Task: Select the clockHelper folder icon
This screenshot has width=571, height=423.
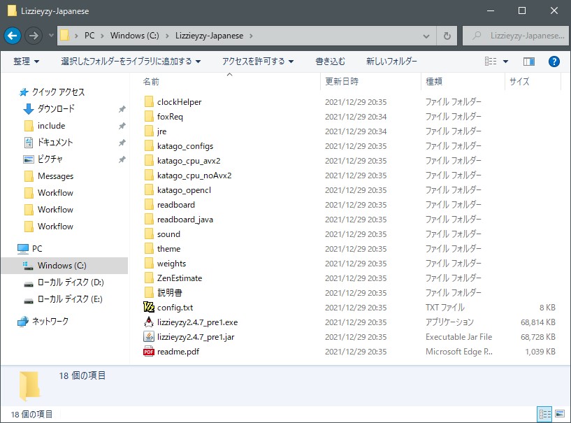Action: (149, 101)
